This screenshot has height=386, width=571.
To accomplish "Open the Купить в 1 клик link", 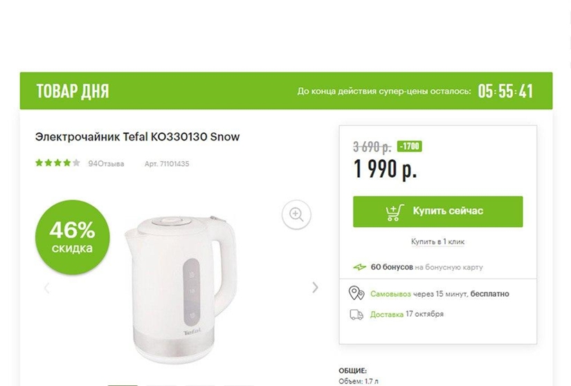I will click(x=437, y=241).
